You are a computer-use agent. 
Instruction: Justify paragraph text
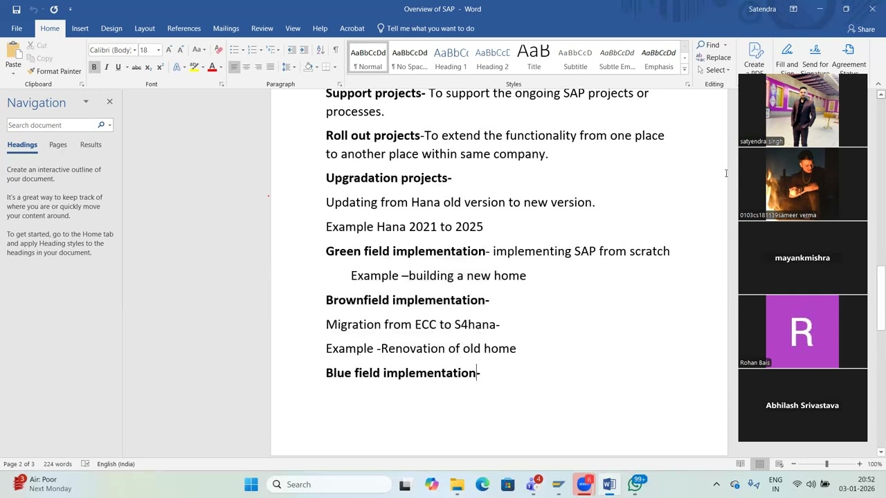tap(270, 67)
